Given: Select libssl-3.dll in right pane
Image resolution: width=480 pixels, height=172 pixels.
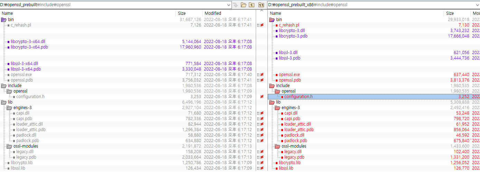Looking at the screenshot, I should pyautogui.click(x=288, y=53).
